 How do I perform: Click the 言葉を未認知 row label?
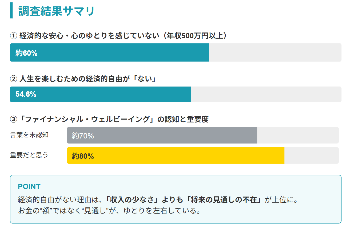29,135
